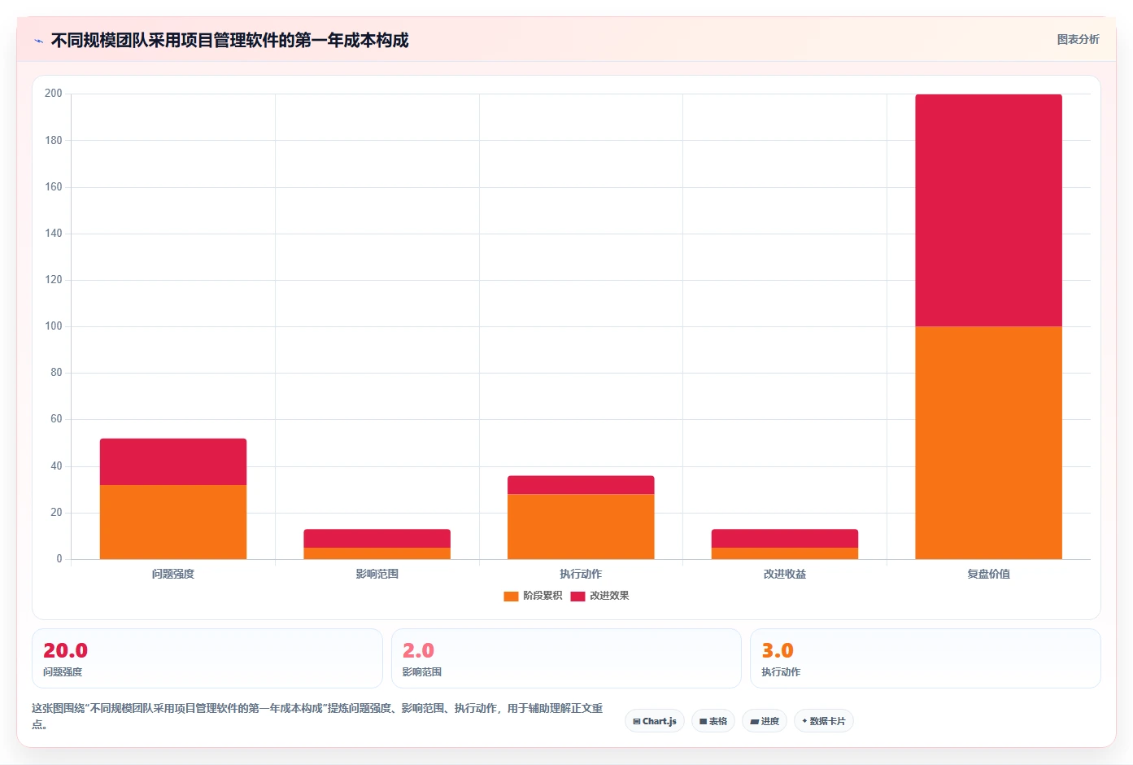Click the 2.0 value in the 影响范围 card
1133x765 pixels.
[418, 650]
